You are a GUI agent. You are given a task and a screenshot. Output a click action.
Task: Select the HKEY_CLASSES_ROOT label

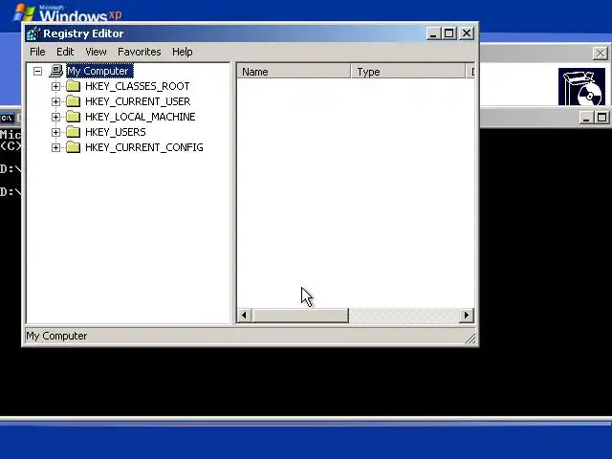(x=138, y=86)
